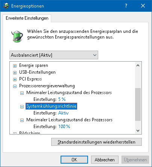The height and width of the screenshot is (167, 152).
Task: Click the 100 % maximum setting value
Action: 64,127
